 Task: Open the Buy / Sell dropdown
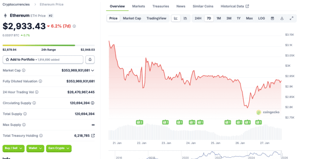pyautogui.click(x=14, y=148)
